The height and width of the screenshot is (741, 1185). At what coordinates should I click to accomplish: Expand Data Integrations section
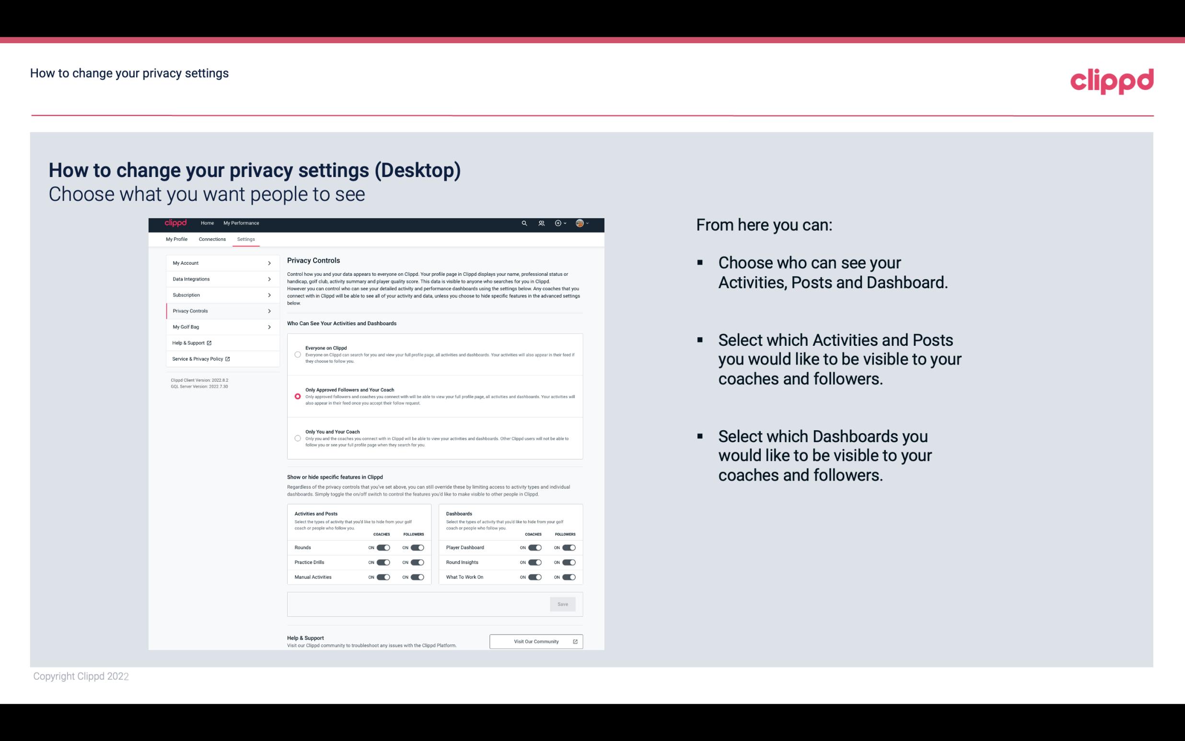click(x=218, y=279)
